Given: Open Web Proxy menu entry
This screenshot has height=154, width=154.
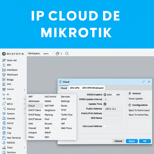Looking at the screenshot, I should tap(66, 128).
